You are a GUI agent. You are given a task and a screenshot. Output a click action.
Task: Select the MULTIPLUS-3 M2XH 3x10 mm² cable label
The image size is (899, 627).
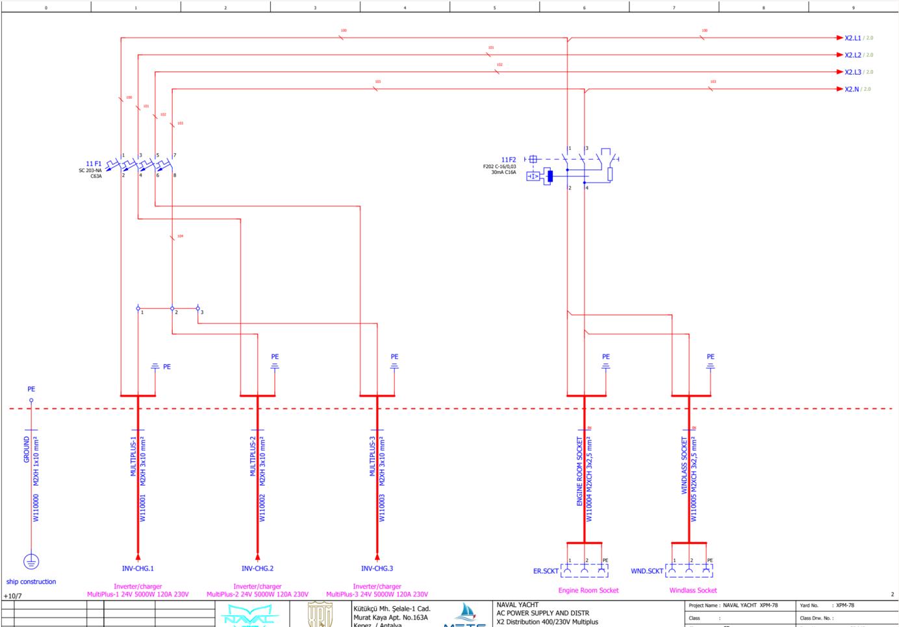[377, 461]
